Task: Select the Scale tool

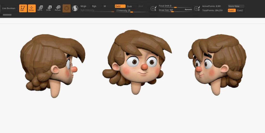Action: click(49, 8)
